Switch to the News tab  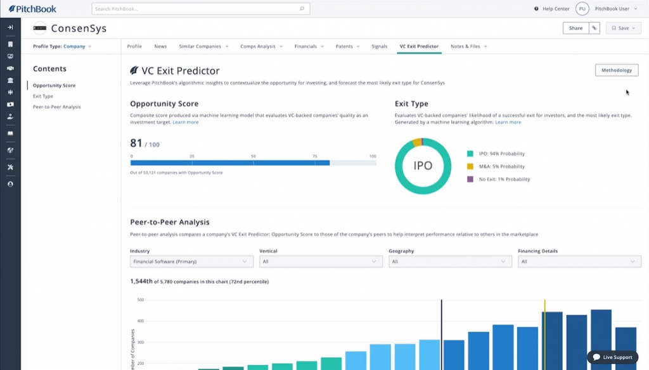point(160,46)
